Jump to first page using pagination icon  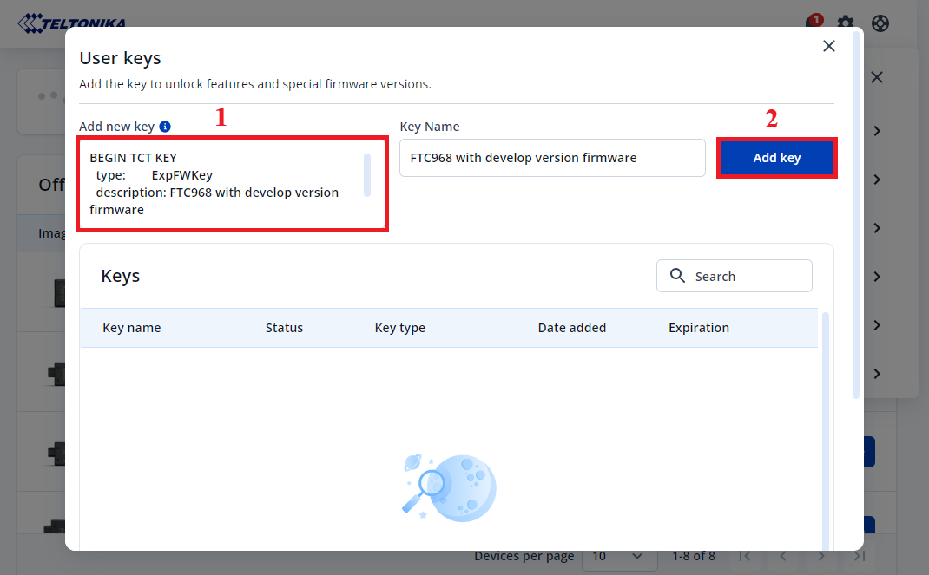coord(745,556)
